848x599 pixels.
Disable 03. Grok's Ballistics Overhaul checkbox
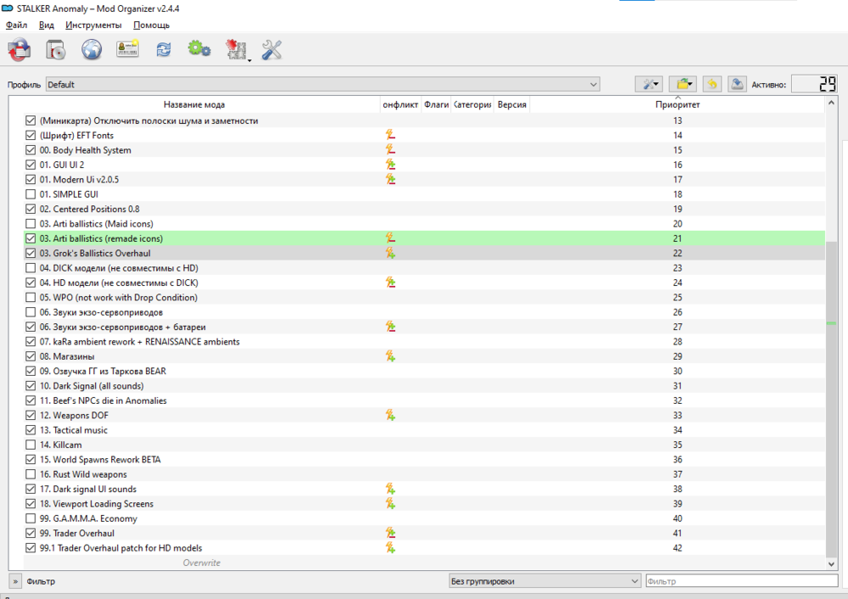pyautogui.click(x=31, y=254)
